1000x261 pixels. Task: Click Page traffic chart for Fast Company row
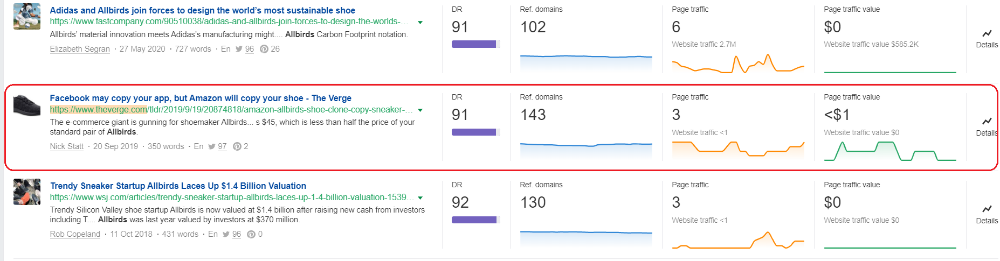[738, 63]
